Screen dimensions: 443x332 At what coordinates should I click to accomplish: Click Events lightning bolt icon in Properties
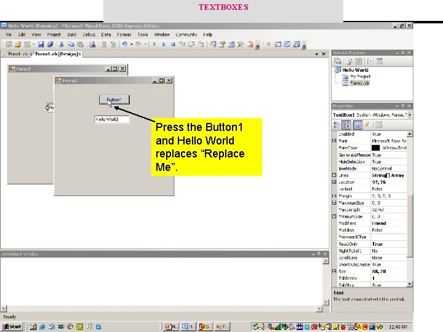coord(367,125)
